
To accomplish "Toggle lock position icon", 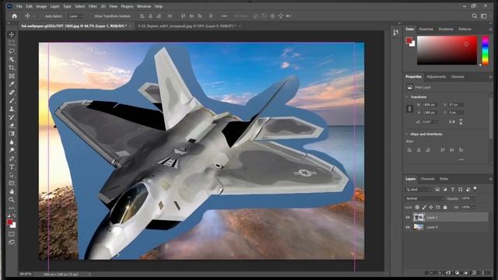I will click(431, 208).
